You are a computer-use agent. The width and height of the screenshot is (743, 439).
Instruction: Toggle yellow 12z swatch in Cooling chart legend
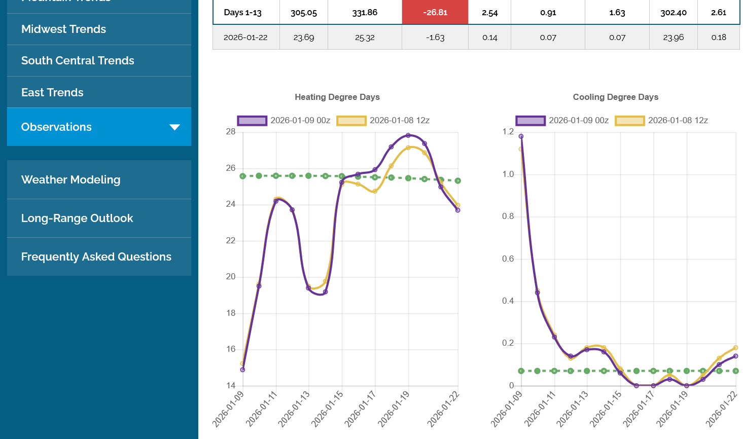tap(629, 121)
